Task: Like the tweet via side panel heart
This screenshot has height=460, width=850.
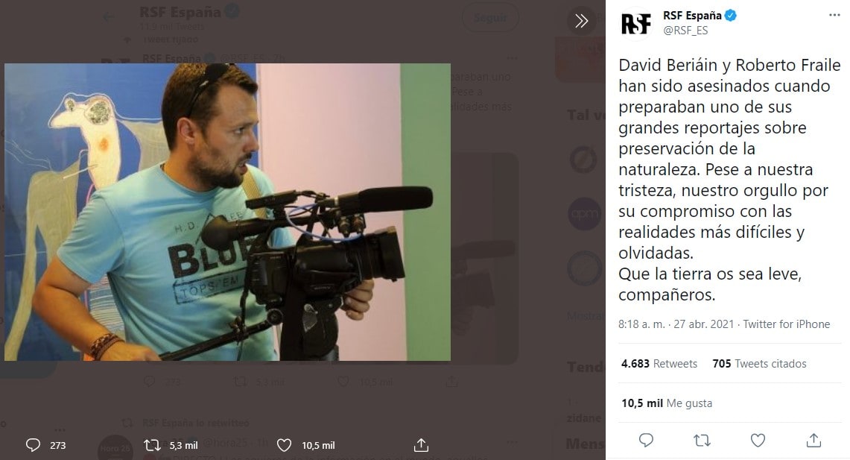Action: click(758, 440)
